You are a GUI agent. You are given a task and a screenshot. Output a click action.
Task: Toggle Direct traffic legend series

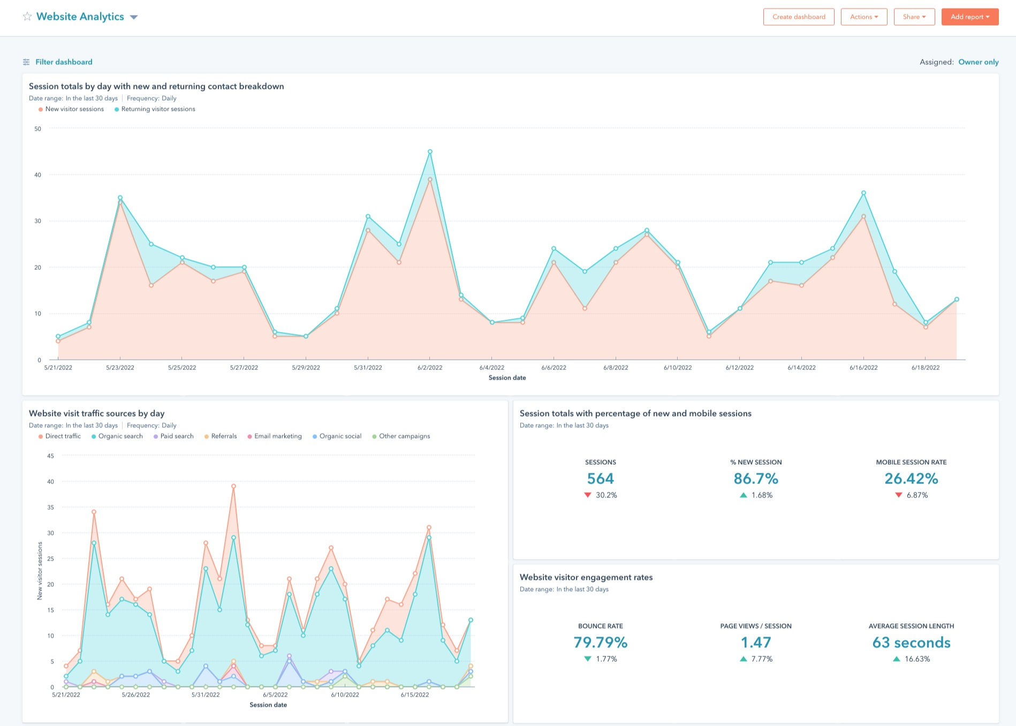click(59, 436)
